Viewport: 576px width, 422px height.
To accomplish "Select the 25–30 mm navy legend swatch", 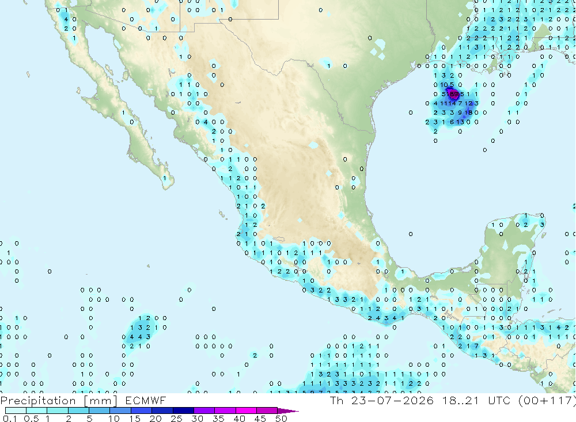I will 183,410.
